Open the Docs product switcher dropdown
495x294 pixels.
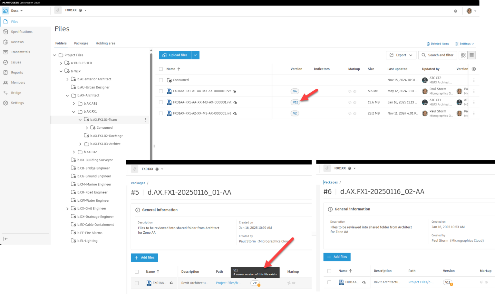tap(17, 11)
